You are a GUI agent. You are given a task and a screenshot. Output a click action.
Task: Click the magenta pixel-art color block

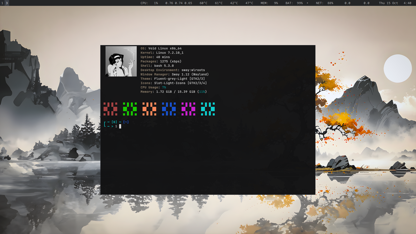[x=188, y=109]
